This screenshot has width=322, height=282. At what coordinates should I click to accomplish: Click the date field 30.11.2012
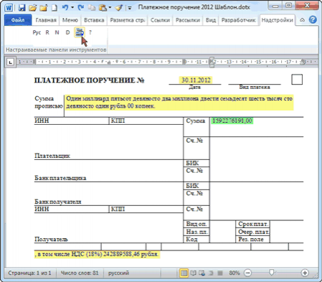[x=196, y=80]
